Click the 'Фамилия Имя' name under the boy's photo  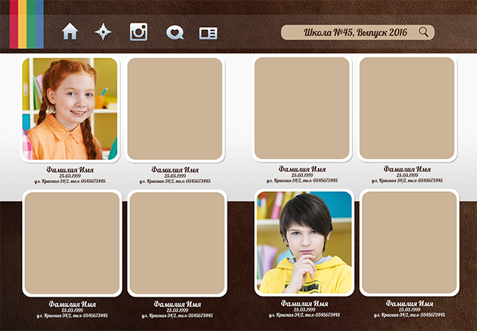coord(305,303)
